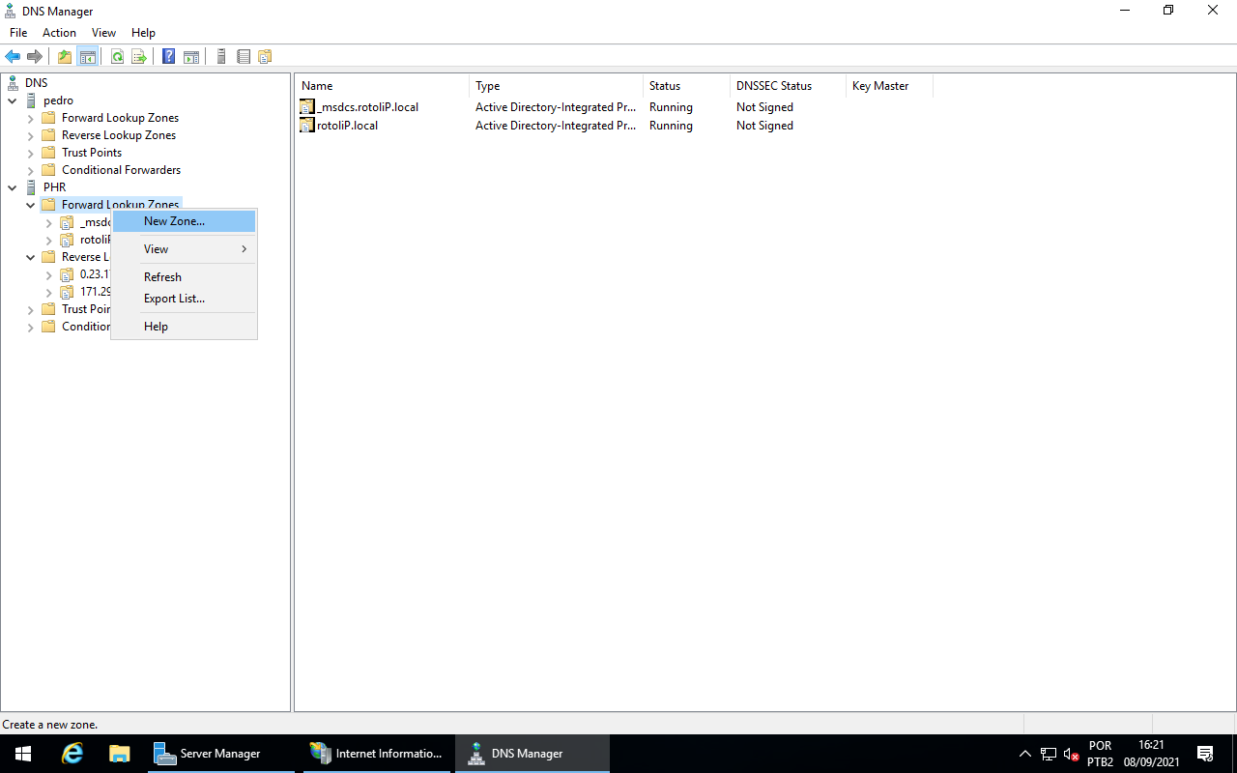The image size is (1237, 773).
Task: Click the Export List toolbar icon
Action: (x=139, y=57)
